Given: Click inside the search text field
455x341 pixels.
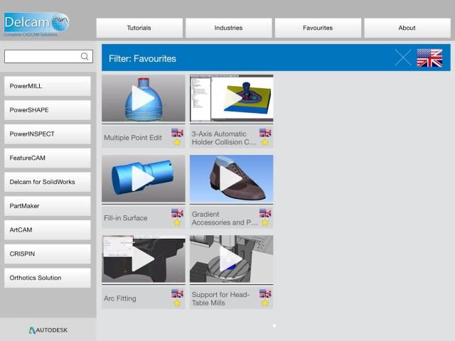Looking at the screenshot, I should click(x=41, y=57).
